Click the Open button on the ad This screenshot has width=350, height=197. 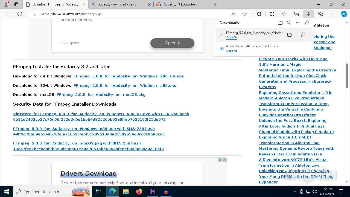pyautogui.click(x=172, y=43)
